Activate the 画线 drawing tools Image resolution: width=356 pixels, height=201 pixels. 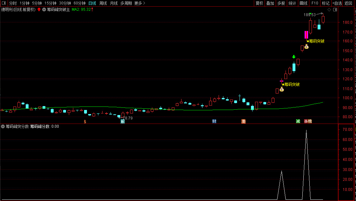303,3
